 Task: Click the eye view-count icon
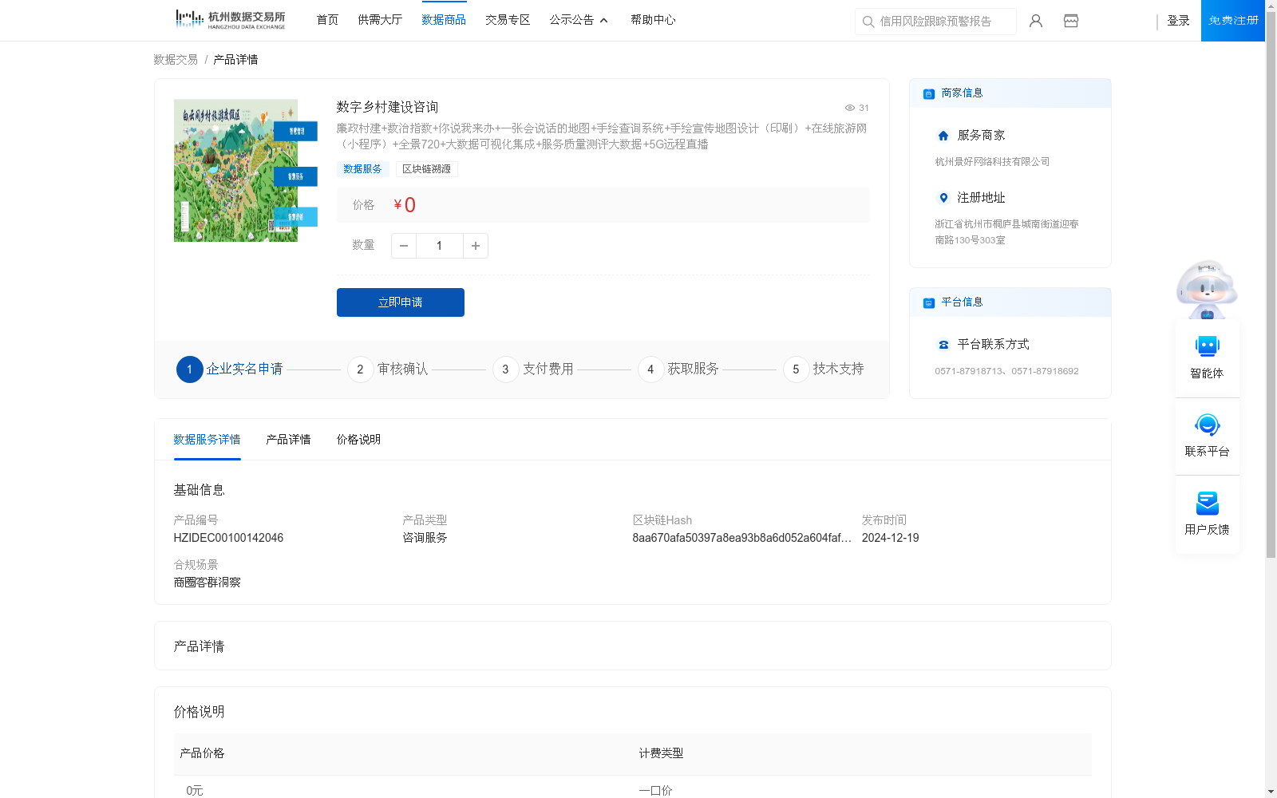pyautogui.click(x=850, y=108)
